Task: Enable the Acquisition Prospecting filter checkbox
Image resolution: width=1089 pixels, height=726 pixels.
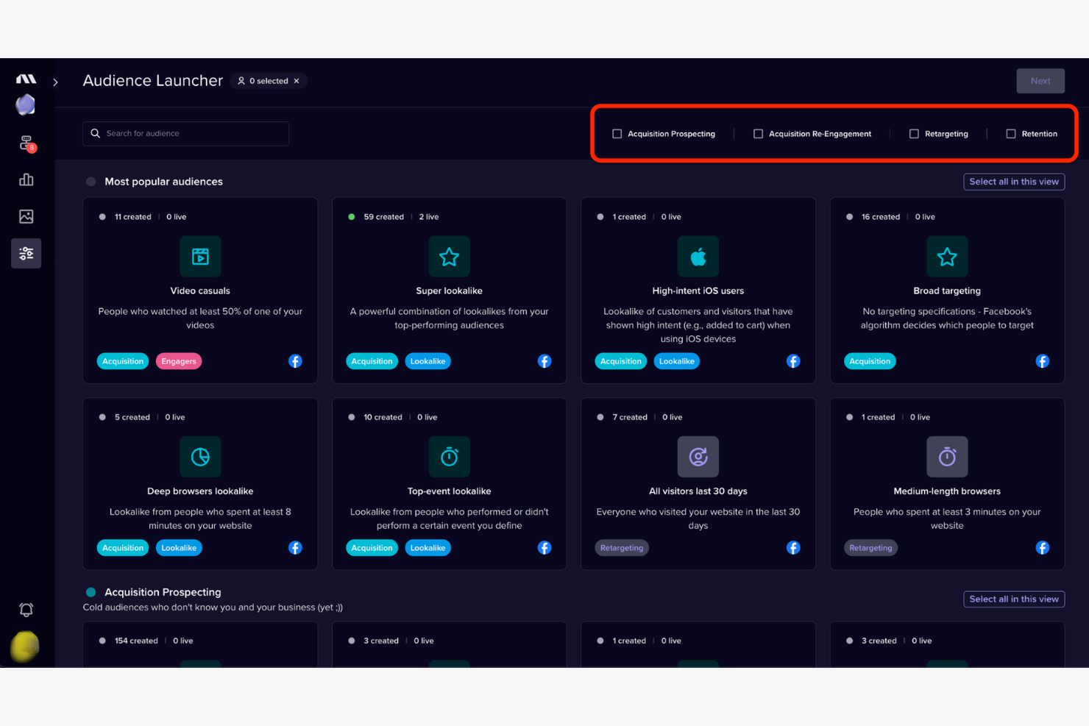Action: point(617,133)
